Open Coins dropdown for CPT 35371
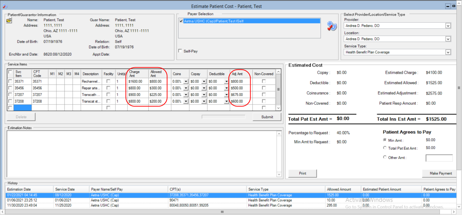 pyautogui.click(x=186, y=81)
